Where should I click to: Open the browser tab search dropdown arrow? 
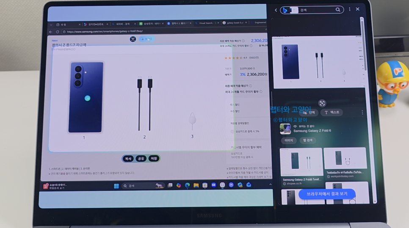51,25
